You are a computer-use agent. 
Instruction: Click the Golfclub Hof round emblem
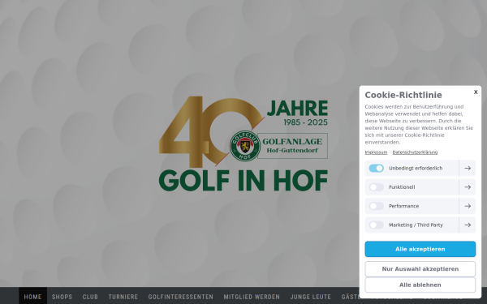click(245, 146)
